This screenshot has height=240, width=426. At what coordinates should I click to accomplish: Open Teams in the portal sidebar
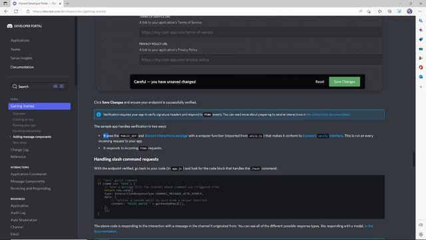click(x=15, y=49)
